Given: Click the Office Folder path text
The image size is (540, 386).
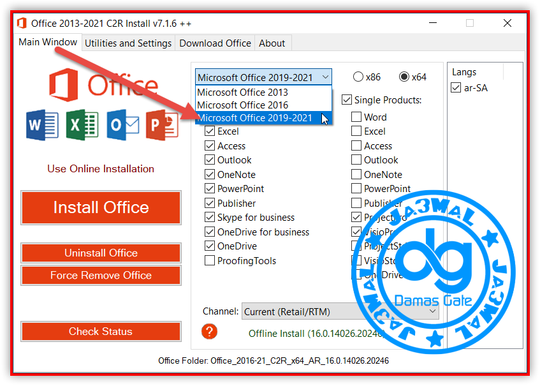Looking at the screenshot, I should click(274, 360).
